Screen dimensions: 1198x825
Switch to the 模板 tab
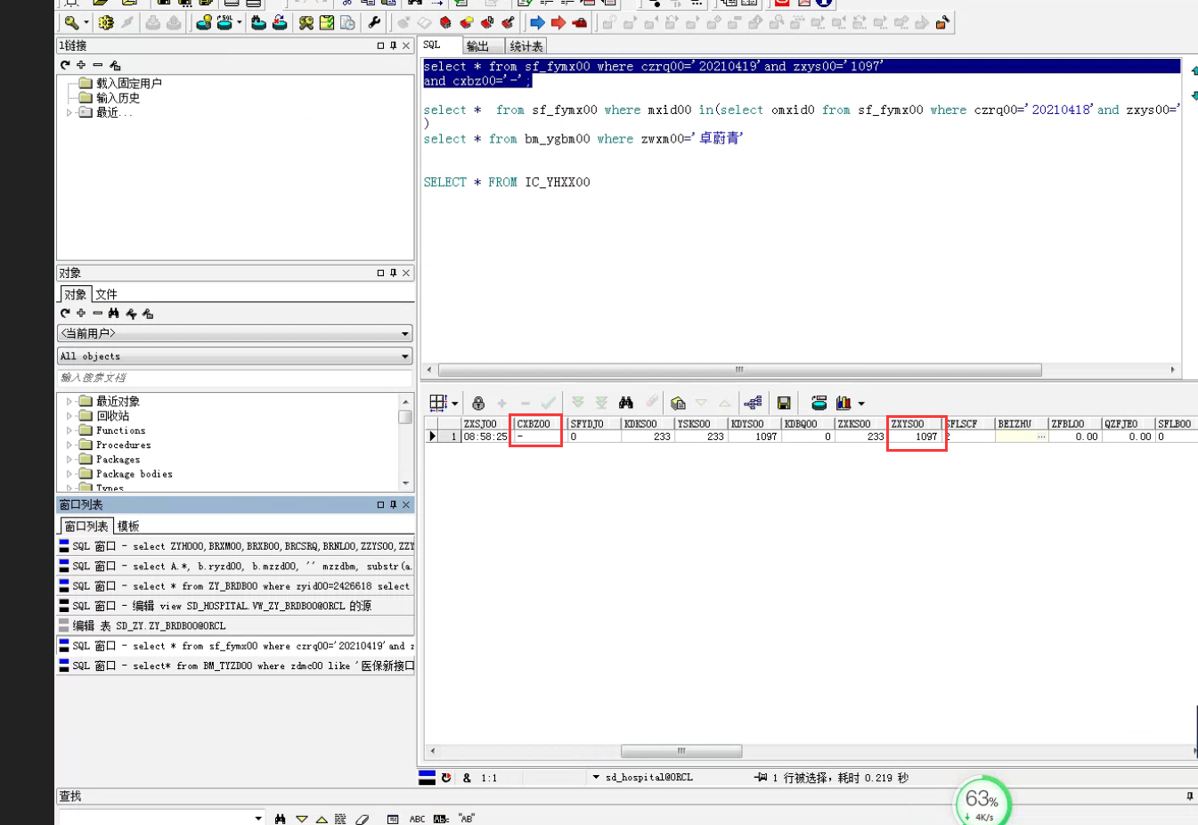pos(128,527)
